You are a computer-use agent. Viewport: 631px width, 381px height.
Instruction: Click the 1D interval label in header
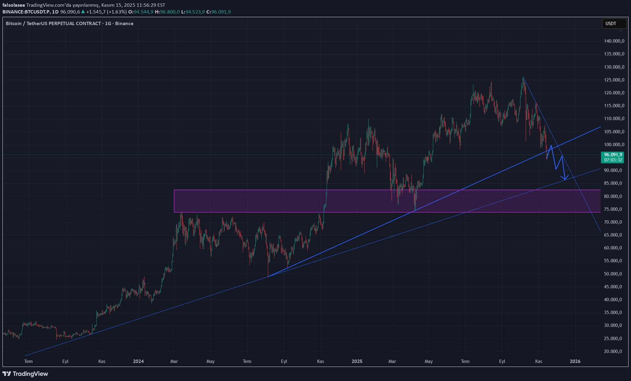[55, 12]
